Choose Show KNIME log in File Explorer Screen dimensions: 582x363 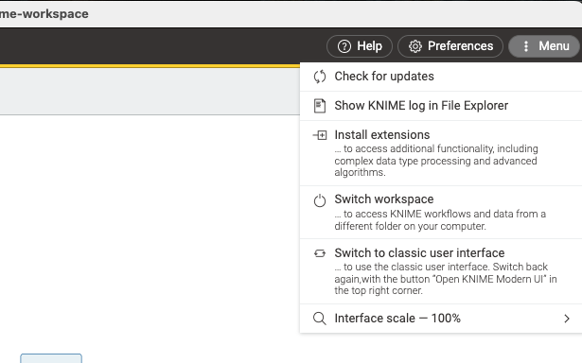(441, 106)
